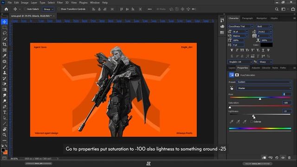Reset the adjustment to defaults
This screenshot has height=167, width=297.
point(277,158)
